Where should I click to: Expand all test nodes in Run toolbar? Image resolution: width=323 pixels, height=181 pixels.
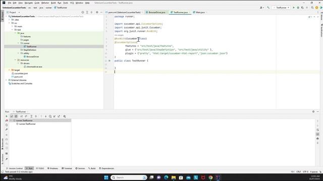point(31,116)
